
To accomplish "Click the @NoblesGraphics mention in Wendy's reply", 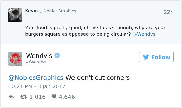I will coord(36,78).
